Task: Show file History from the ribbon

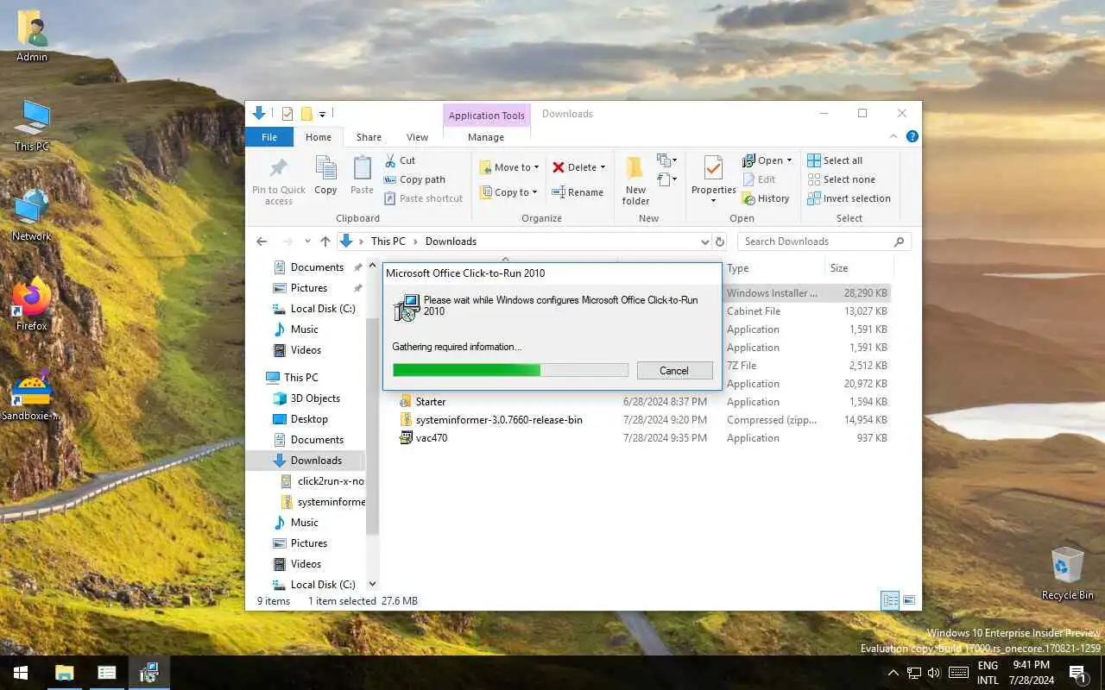Action: coord(766,198)
